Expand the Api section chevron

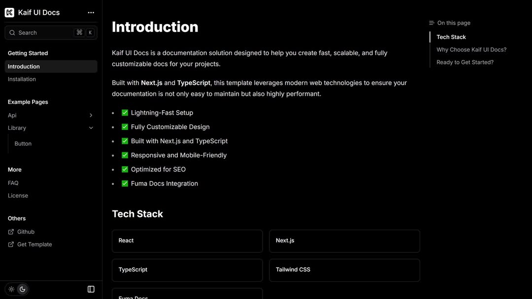pyautogui.click(x=91, y=116)
